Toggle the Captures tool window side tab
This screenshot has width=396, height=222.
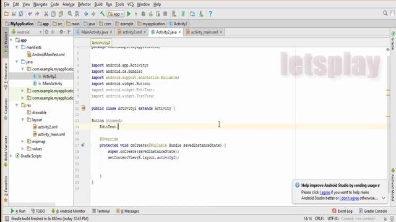click(6, 109)
